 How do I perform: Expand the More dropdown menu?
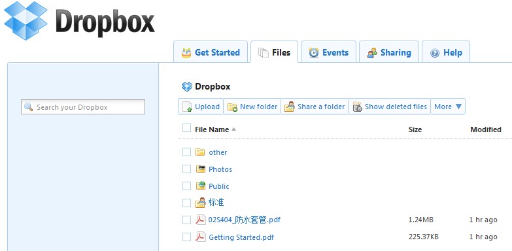448,107
